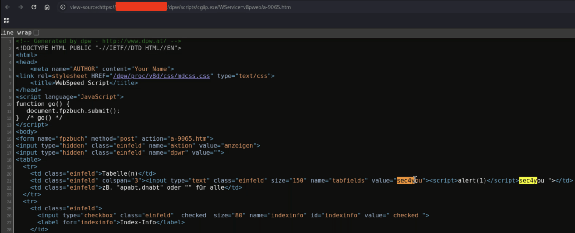
Task: Click the hidden input 'dpwr' line
Action: [x=120, y=153]
